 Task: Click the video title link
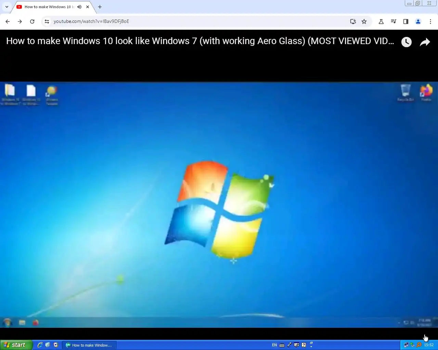click(200, 41)
